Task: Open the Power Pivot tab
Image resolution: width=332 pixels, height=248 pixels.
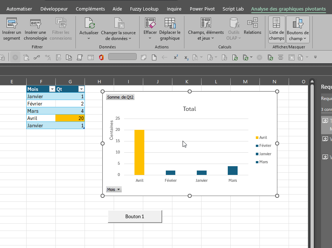Action: [202, 9]
